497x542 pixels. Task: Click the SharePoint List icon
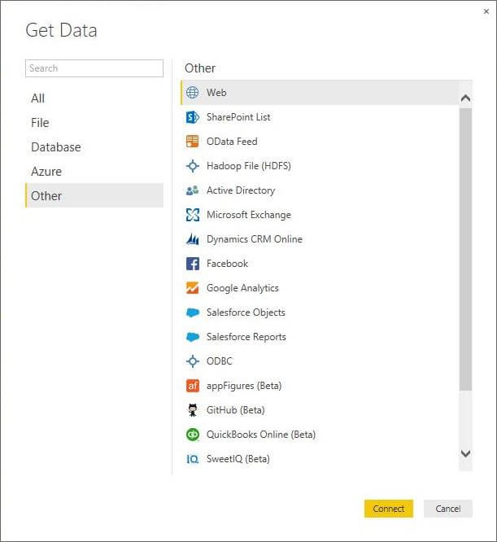[x=193, y=117]
